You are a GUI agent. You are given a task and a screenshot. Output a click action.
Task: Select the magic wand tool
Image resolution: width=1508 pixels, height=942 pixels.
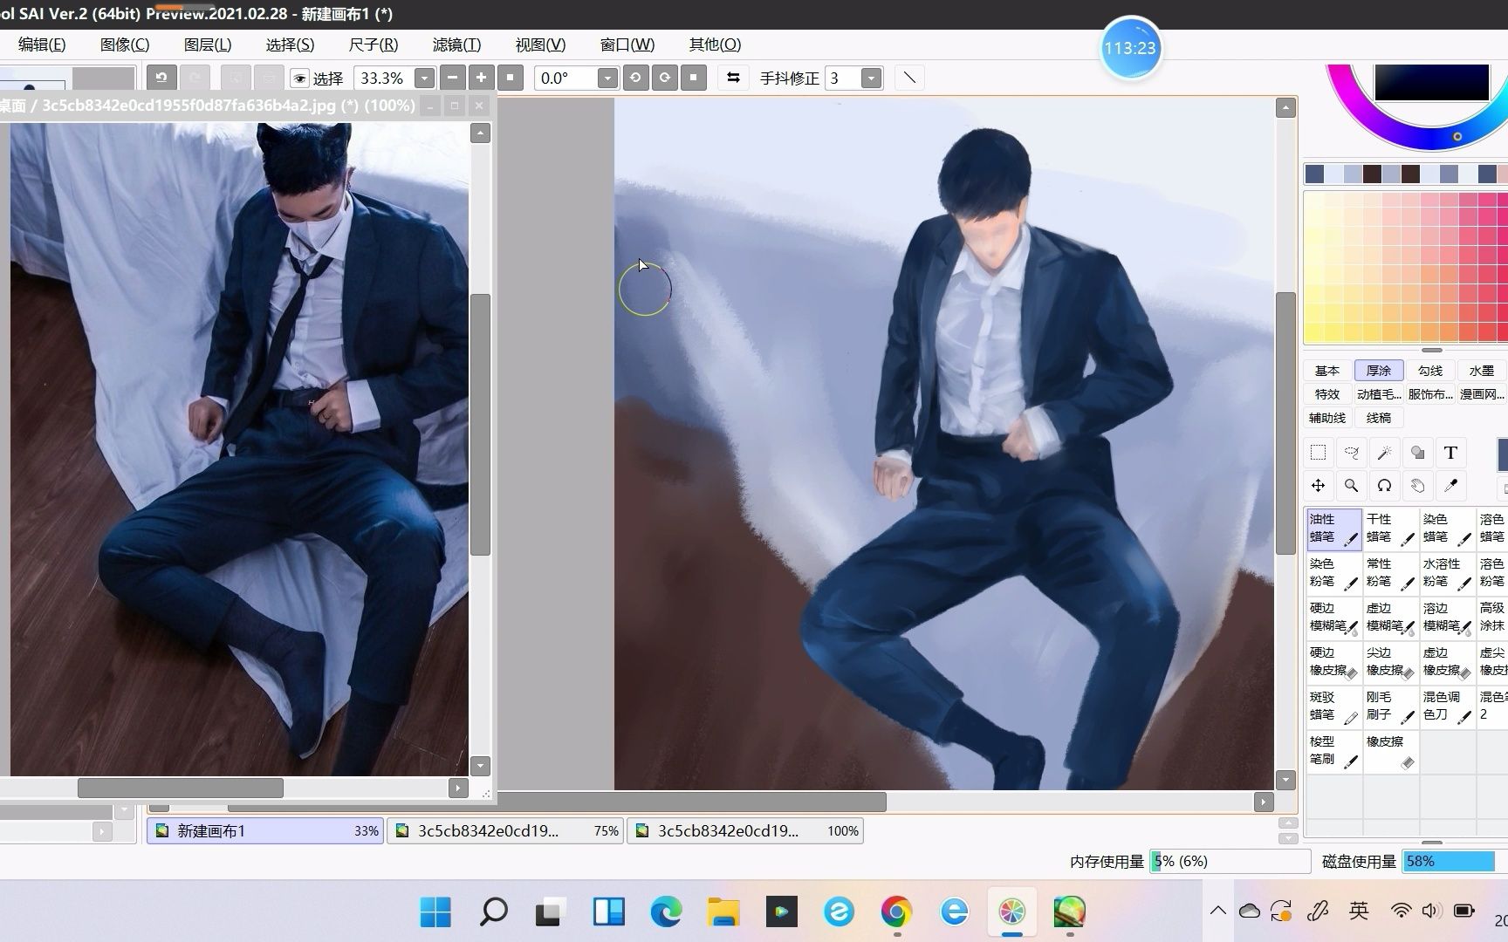[x=1384, y=452]
